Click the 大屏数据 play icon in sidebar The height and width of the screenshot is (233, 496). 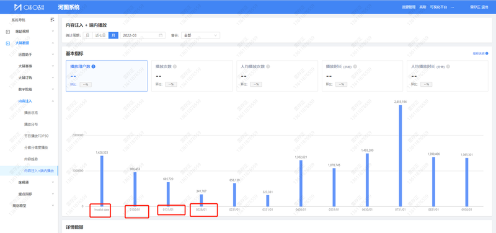tap(8, 43)
